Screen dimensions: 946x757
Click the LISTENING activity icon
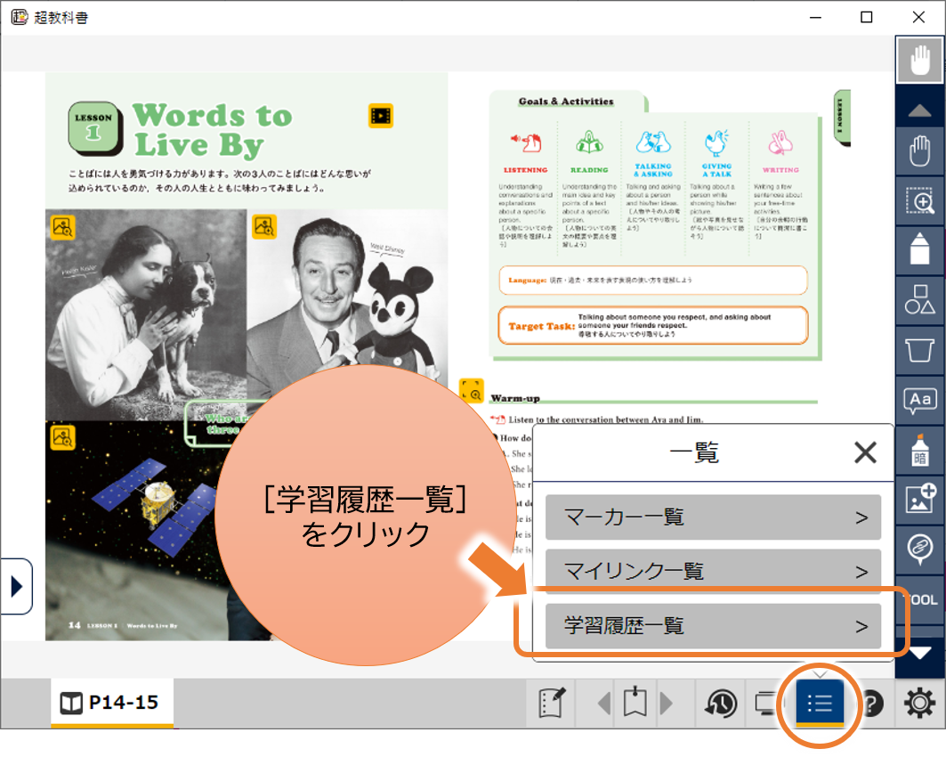[526, 143]
